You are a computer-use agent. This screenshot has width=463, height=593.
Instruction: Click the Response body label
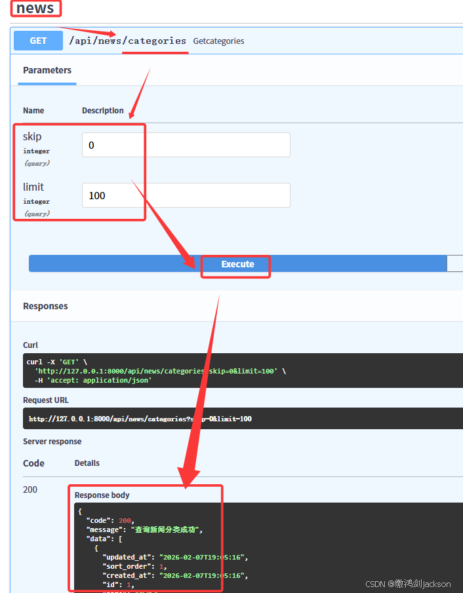pyautogui.click(x=102, y=495)
